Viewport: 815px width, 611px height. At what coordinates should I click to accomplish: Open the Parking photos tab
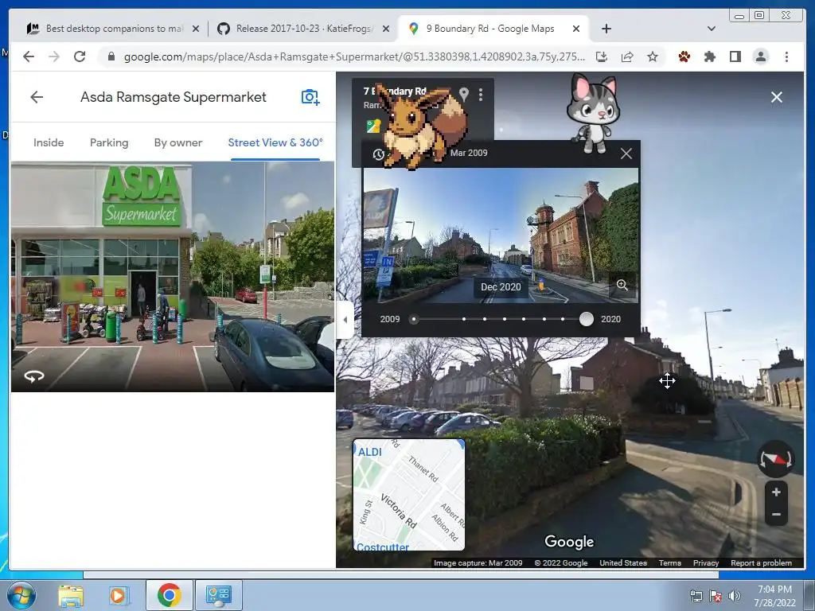click(x=109, y=142)
